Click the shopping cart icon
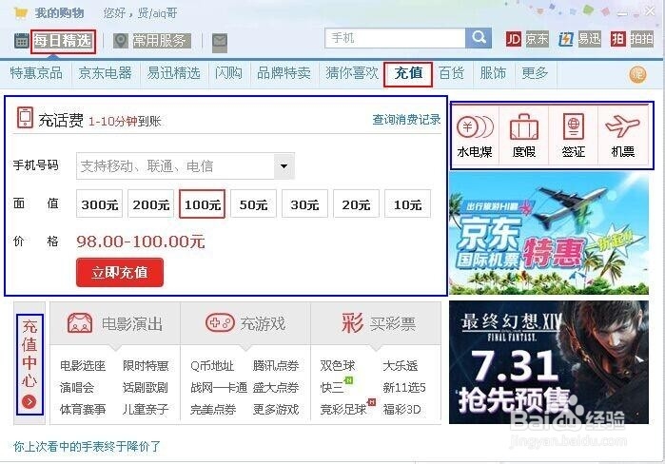The height and width of the screenshot is (464, 665). (20, 13)
